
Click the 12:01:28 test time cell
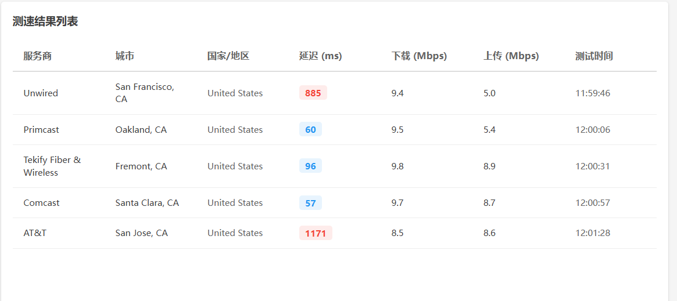[x=593, y=233]
